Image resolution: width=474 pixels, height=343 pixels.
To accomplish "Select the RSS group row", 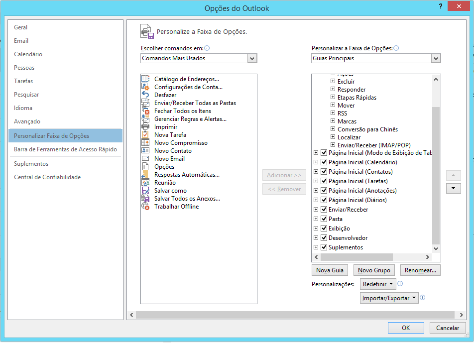I will click(342, 113).
